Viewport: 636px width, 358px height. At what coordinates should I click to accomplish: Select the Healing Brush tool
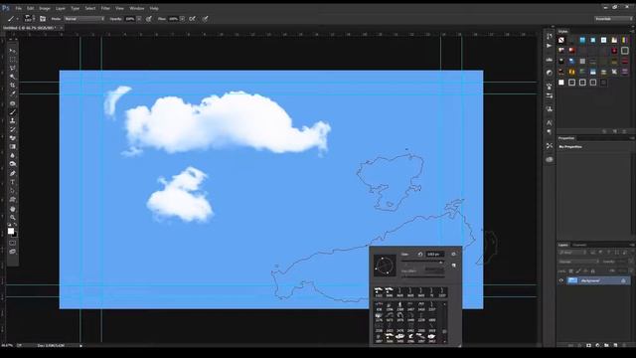pos(13,103)
